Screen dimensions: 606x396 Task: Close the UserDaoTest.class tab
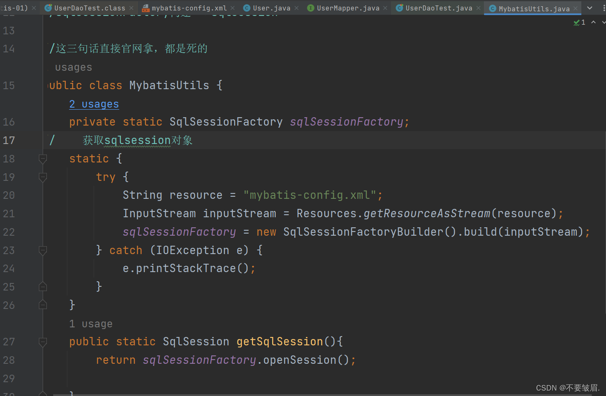point(131,8)
